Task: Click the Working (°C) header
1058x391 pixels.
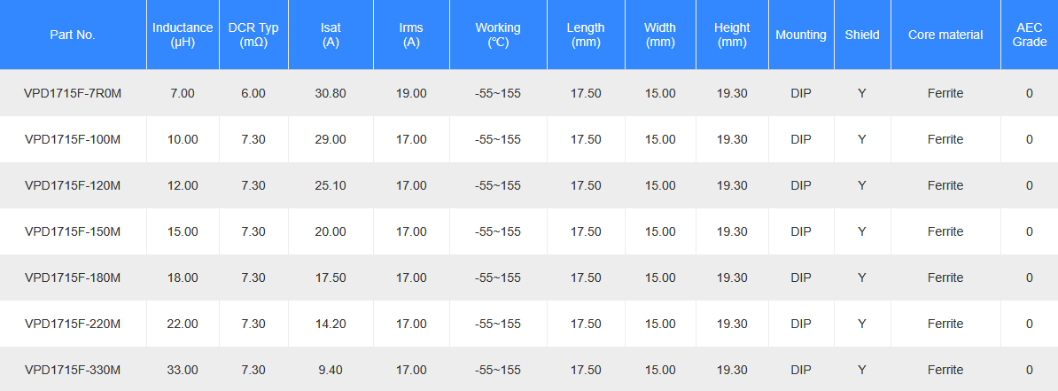Action: (x=498, y=35)
